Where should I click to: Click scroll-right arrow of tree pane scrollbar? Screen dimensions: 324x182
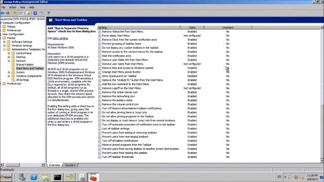coord(43,165)
